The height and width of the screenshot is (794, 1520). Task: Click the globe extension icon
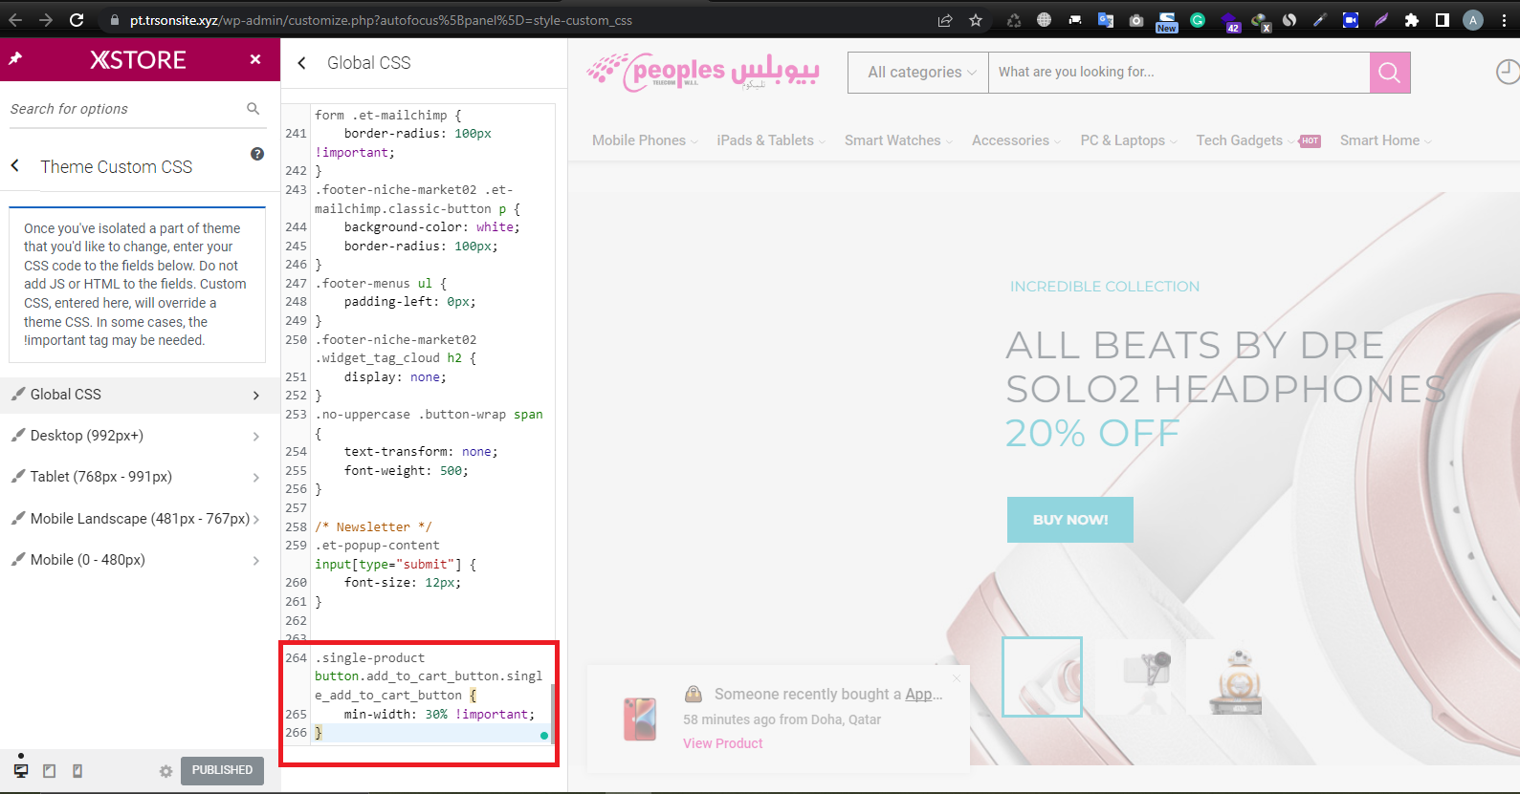pos(1045,20)
